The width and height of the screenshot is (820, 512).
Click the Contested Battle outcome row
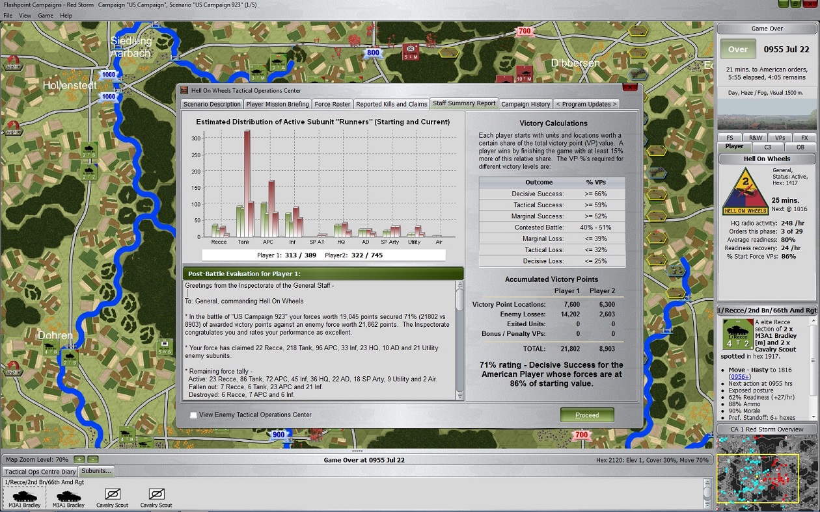[552, 227]
